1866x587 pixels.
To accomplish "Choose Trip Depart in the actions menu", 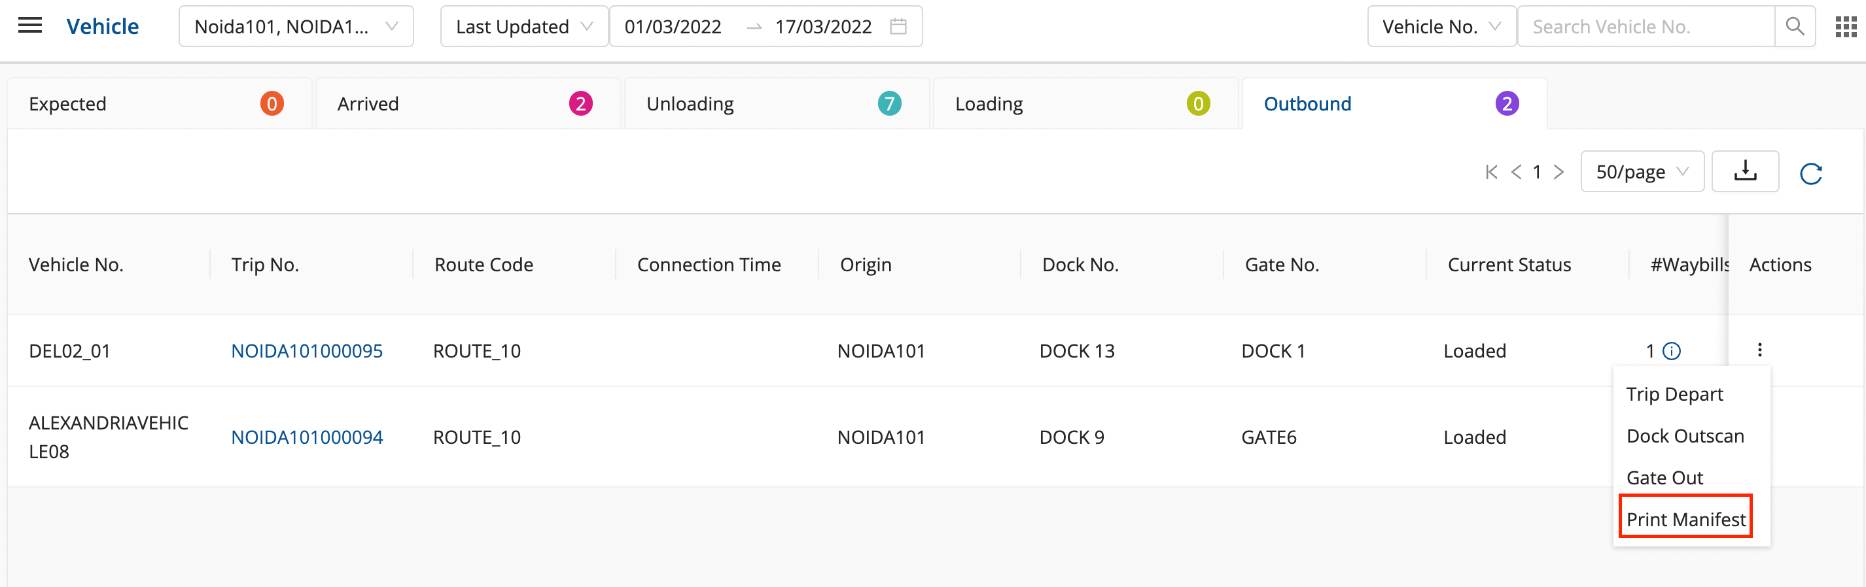I will click(1674, 394).
